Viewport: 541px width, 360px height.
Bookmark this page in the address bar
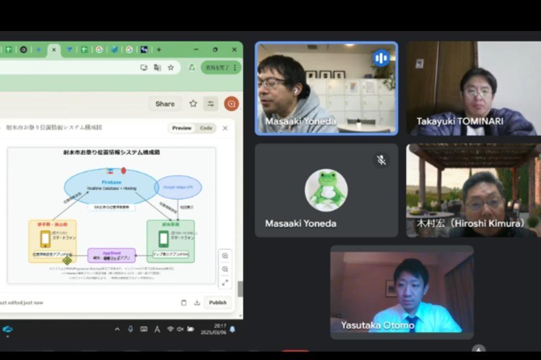[x=171, y=67]
